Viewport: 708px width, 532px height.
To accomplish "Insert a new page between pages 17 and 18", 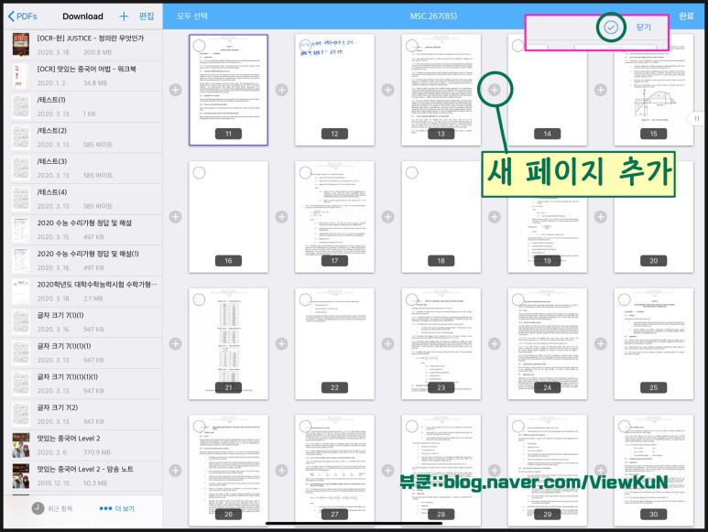I will pyautogui.click(x=387, y=217).
